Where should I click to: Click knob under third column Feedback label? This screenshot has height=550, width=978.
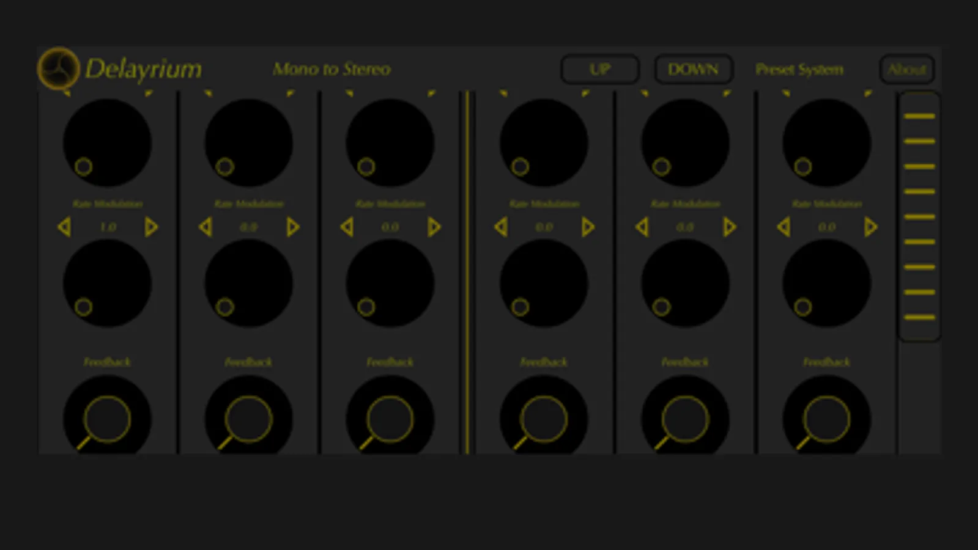[x=390, y=416]
